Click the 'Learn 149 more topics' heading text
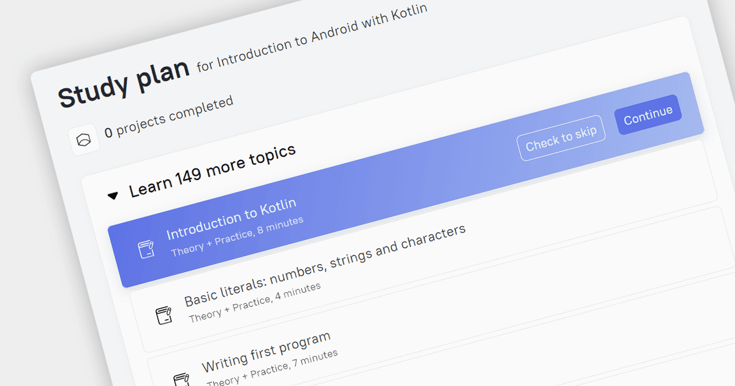The height and width of the screenshot is (386, 735). tap(213, 171)
